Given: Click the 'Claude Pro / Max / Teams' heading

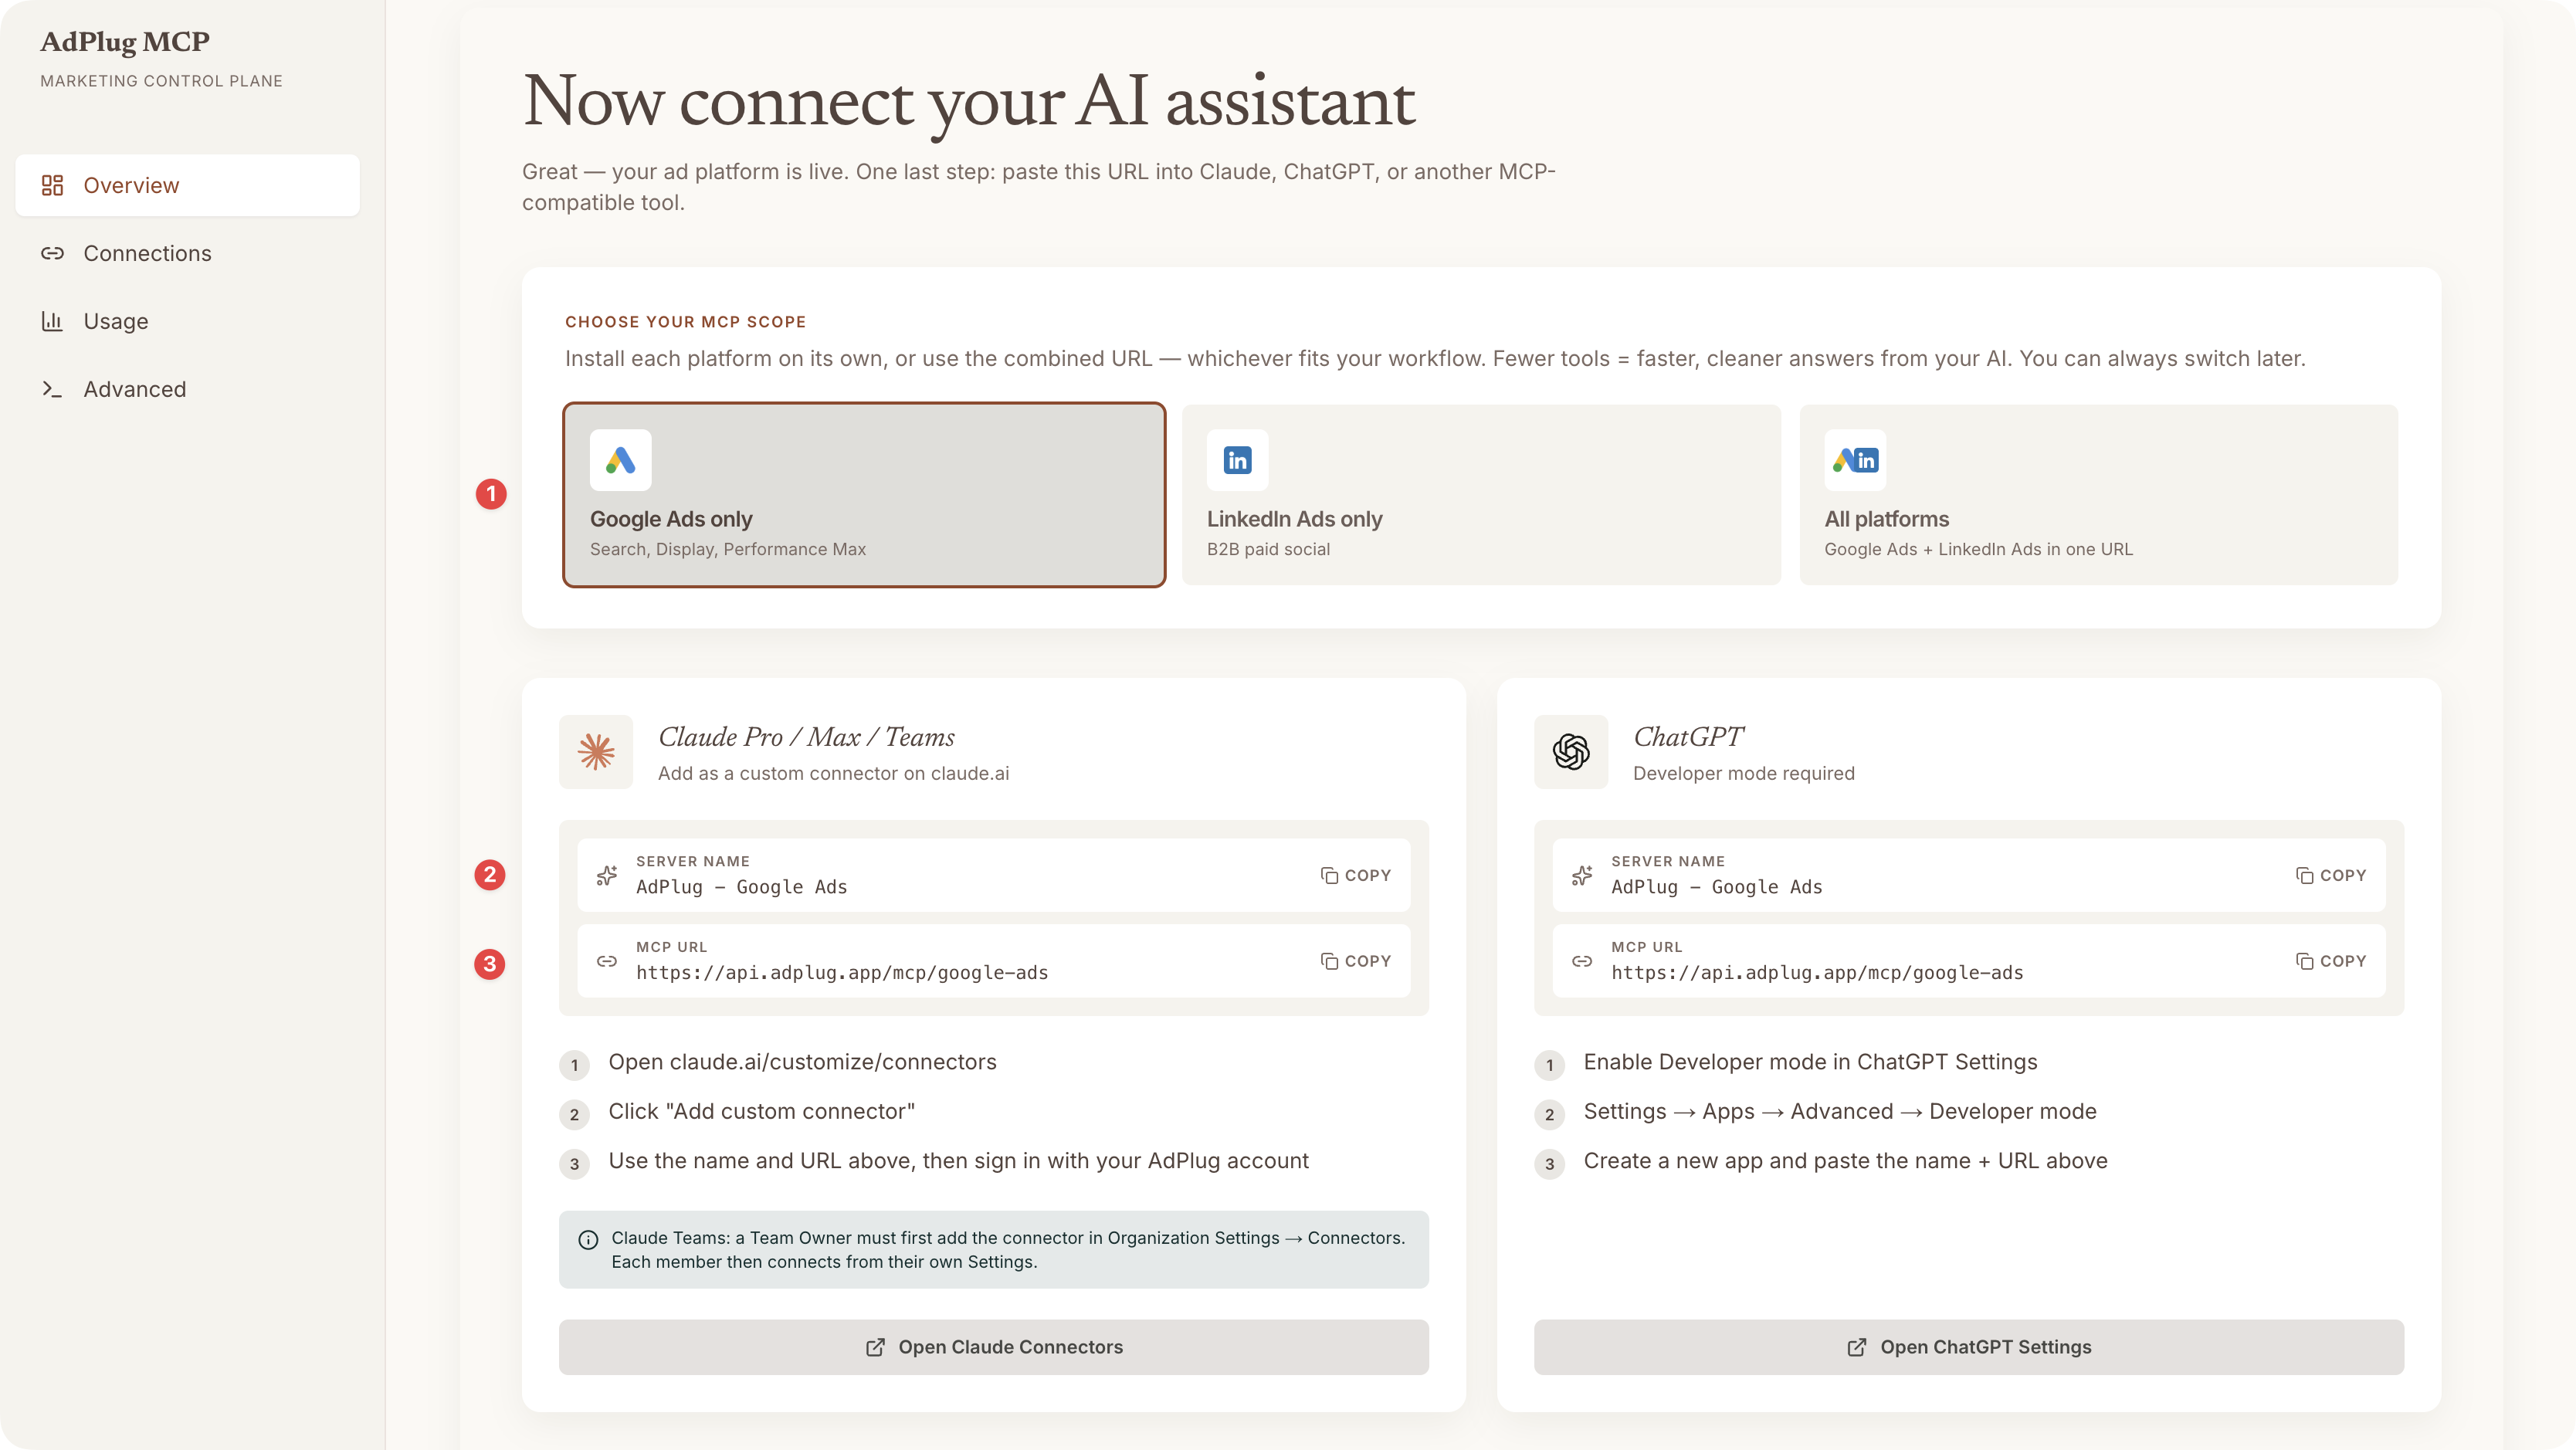Looking at the screenshot, I should (806, 737).
